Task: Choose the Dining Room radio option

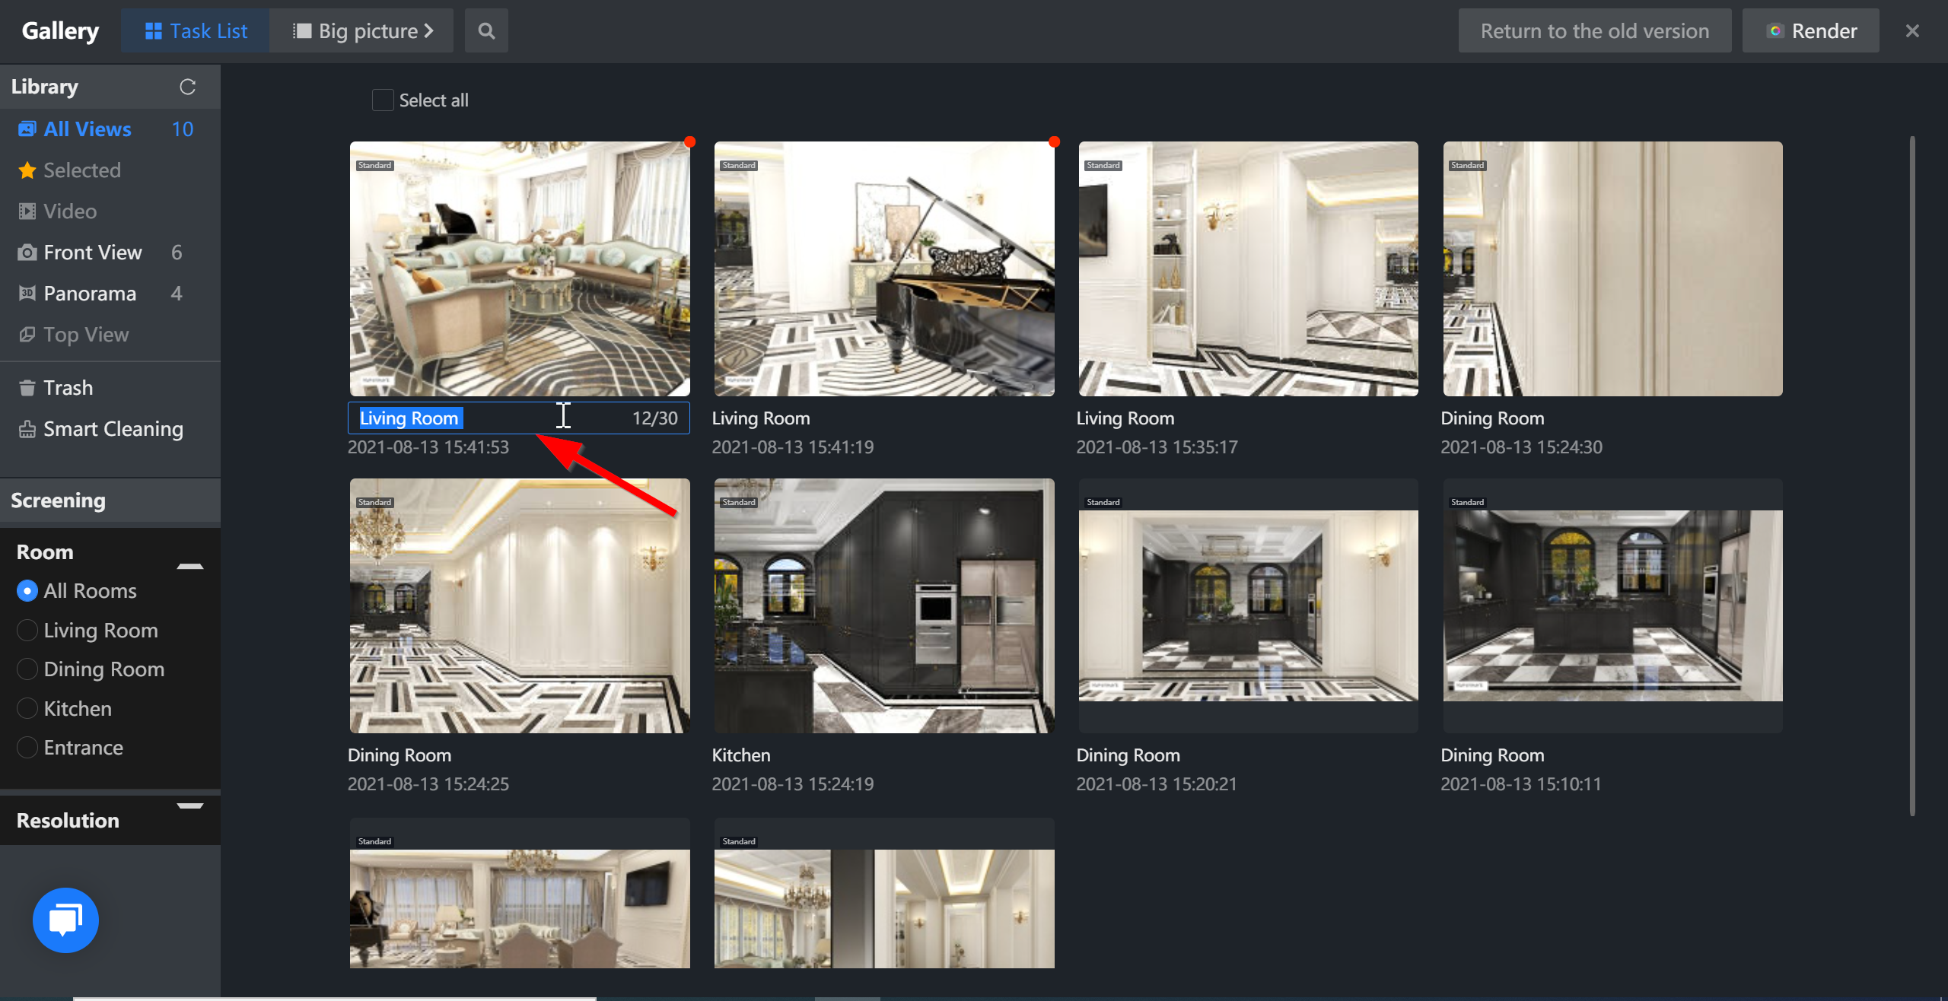Action: [27, 669]
